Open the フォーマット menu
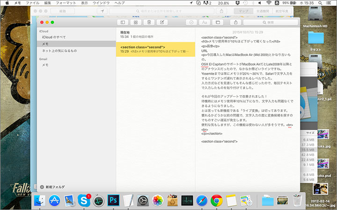 (66, 3)
